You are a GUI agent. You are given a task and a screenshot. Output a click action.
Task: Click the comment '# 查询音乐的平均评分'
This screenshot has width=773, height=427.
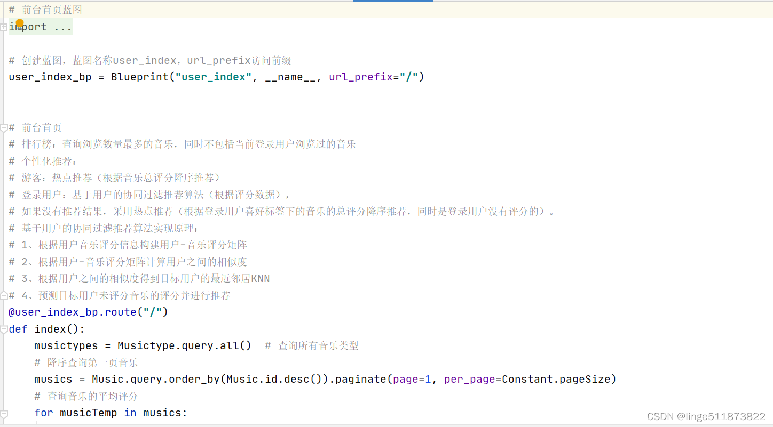[86, 396]
